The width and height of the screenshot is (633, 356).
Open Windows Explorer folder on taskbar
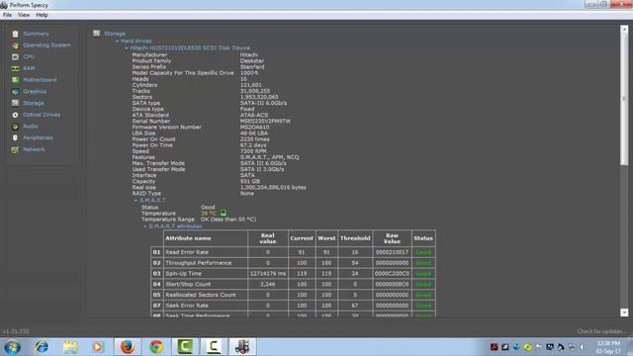point(70,347)
